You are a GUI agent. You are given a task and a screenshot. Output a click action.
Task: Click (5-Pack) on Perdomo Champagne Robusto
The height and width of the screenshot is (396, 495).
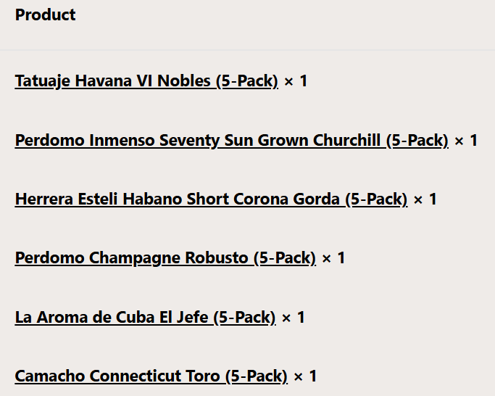(285, 258)
